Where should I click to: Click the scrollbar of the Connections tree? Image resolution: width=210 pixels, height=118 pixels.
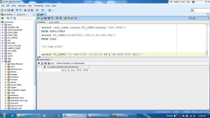[x=34, y=65]
